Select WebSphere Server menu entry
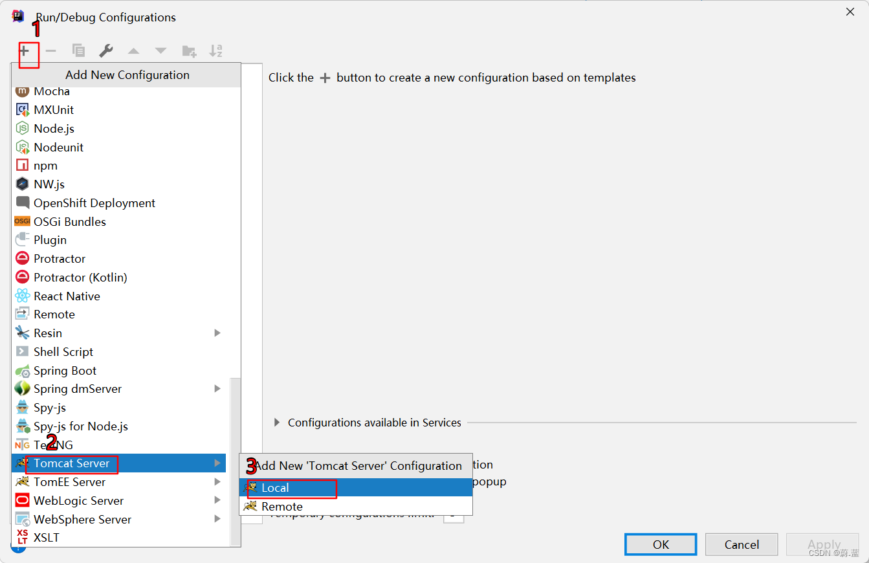The height and width of the screenshot is (563, 869). tap(118, 520)
